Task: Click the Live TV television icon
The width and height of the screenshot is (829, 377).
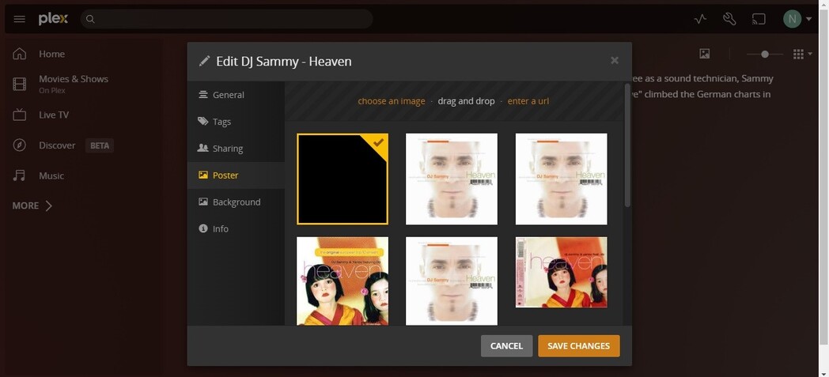Action: [x=20, y=115]
